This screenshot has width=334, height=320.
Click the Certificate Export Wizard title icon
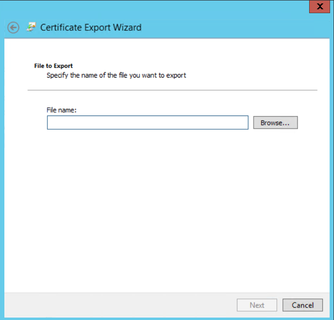coord(31,27)
